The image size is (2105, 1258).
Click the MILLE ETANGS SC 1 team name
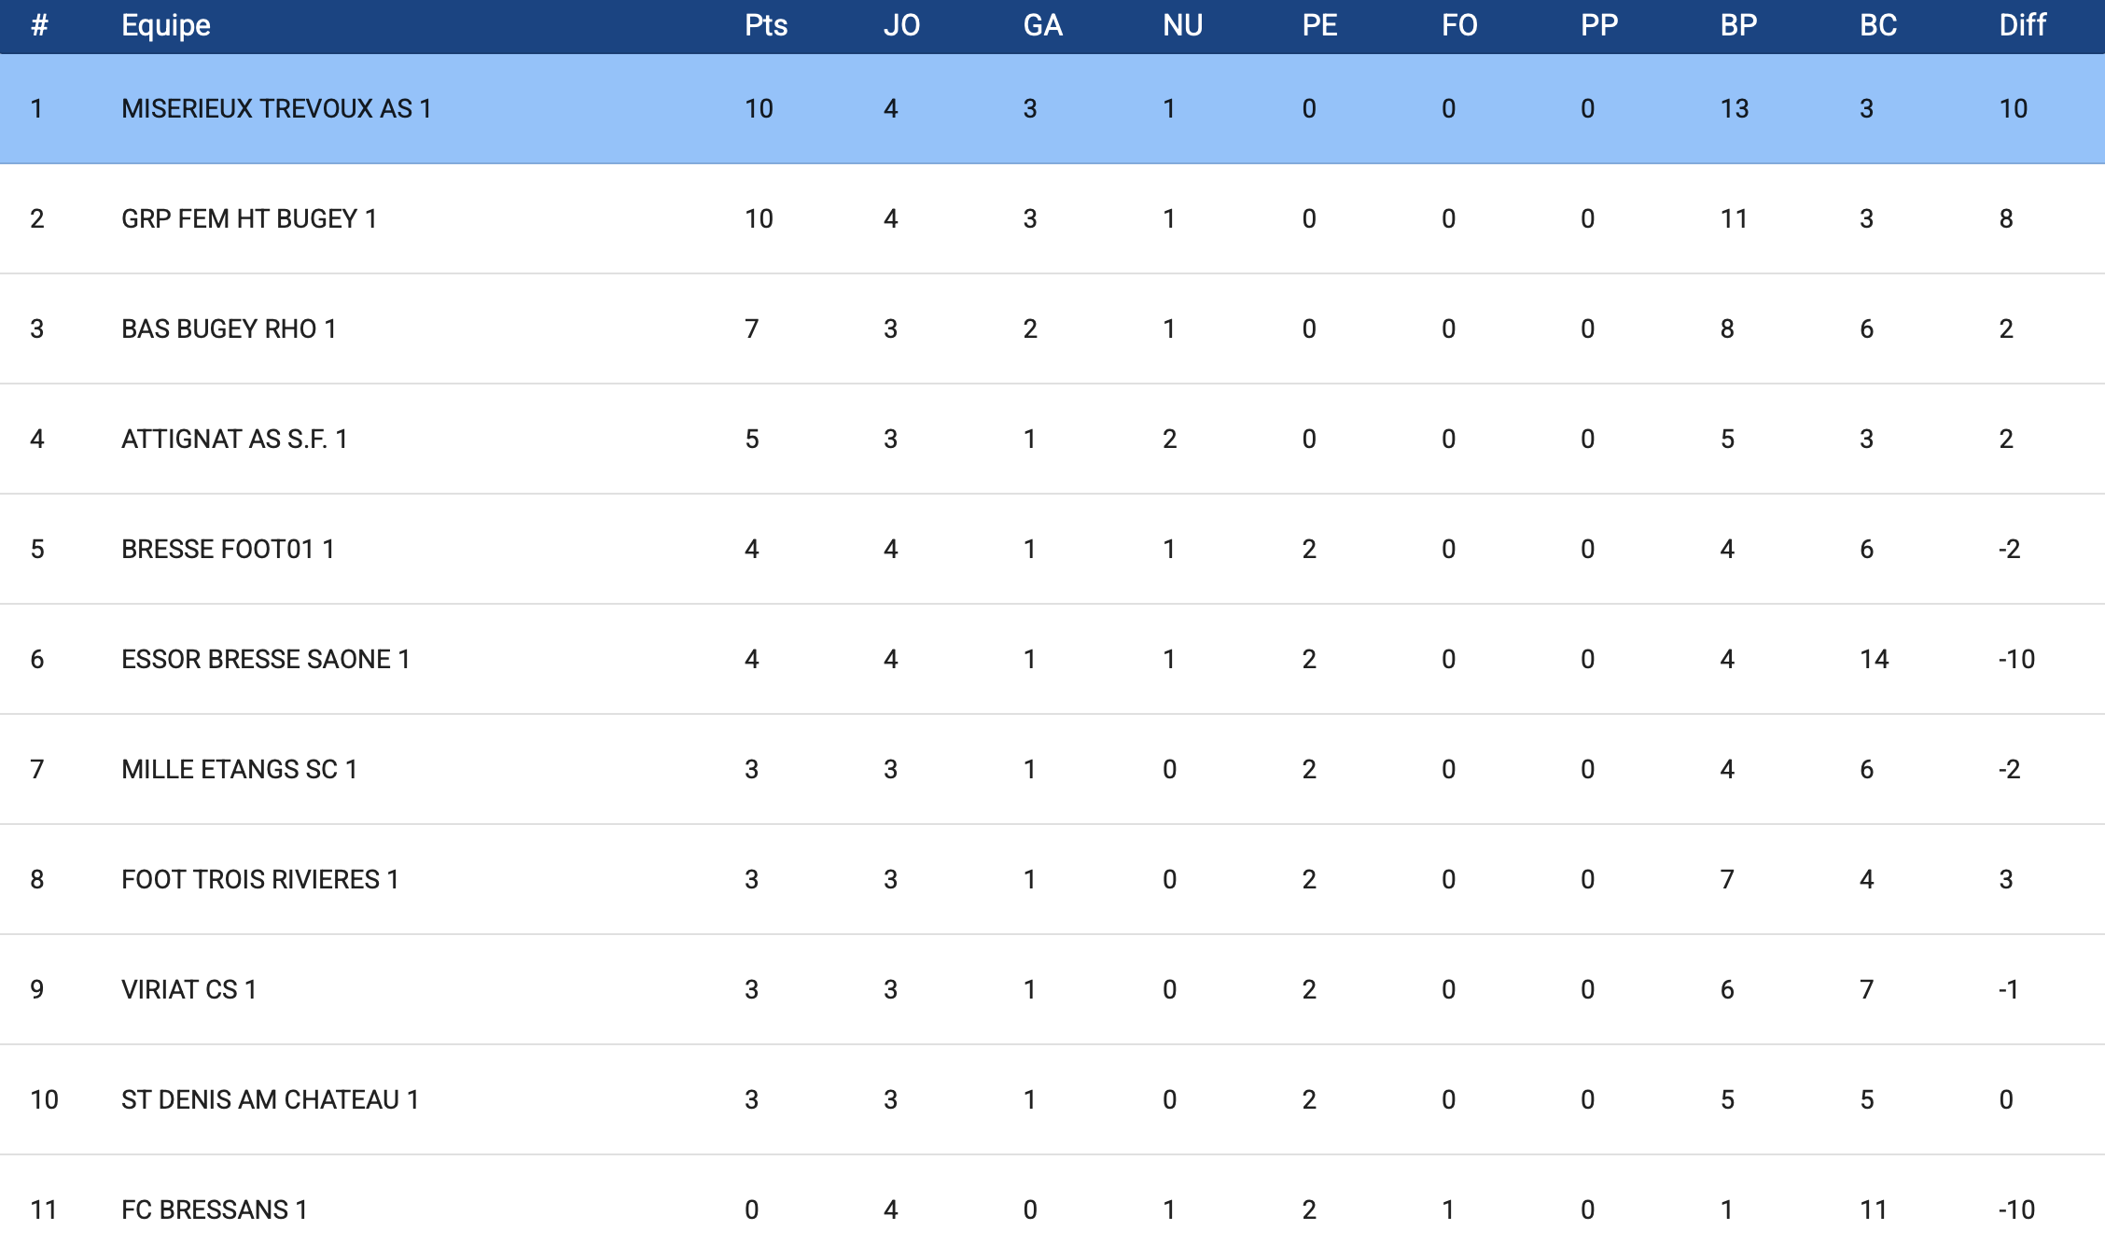click(x=240, y=770)
